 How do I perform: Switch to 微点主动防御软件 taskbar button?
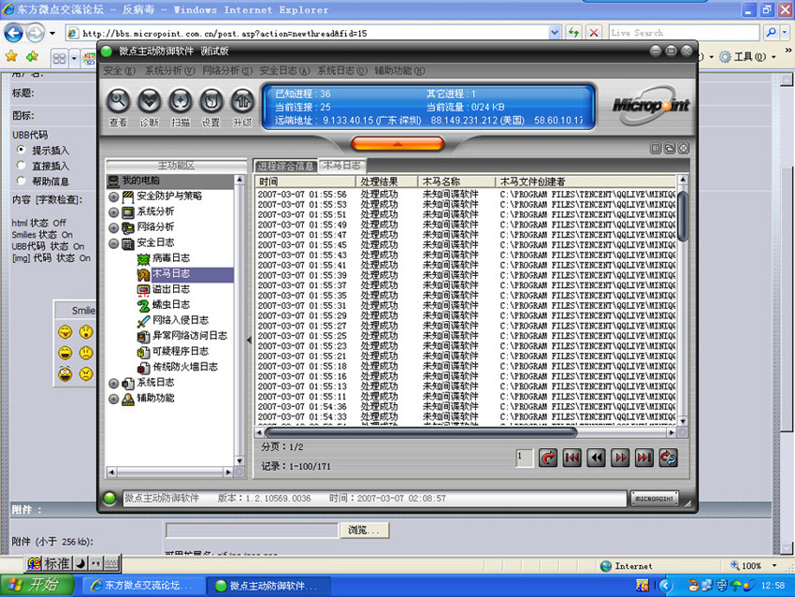[268, 586]
